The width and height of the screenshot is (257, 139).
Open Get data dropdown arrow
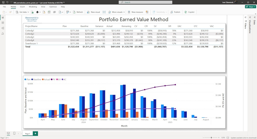pyautogui.click(x=28, y=12)
